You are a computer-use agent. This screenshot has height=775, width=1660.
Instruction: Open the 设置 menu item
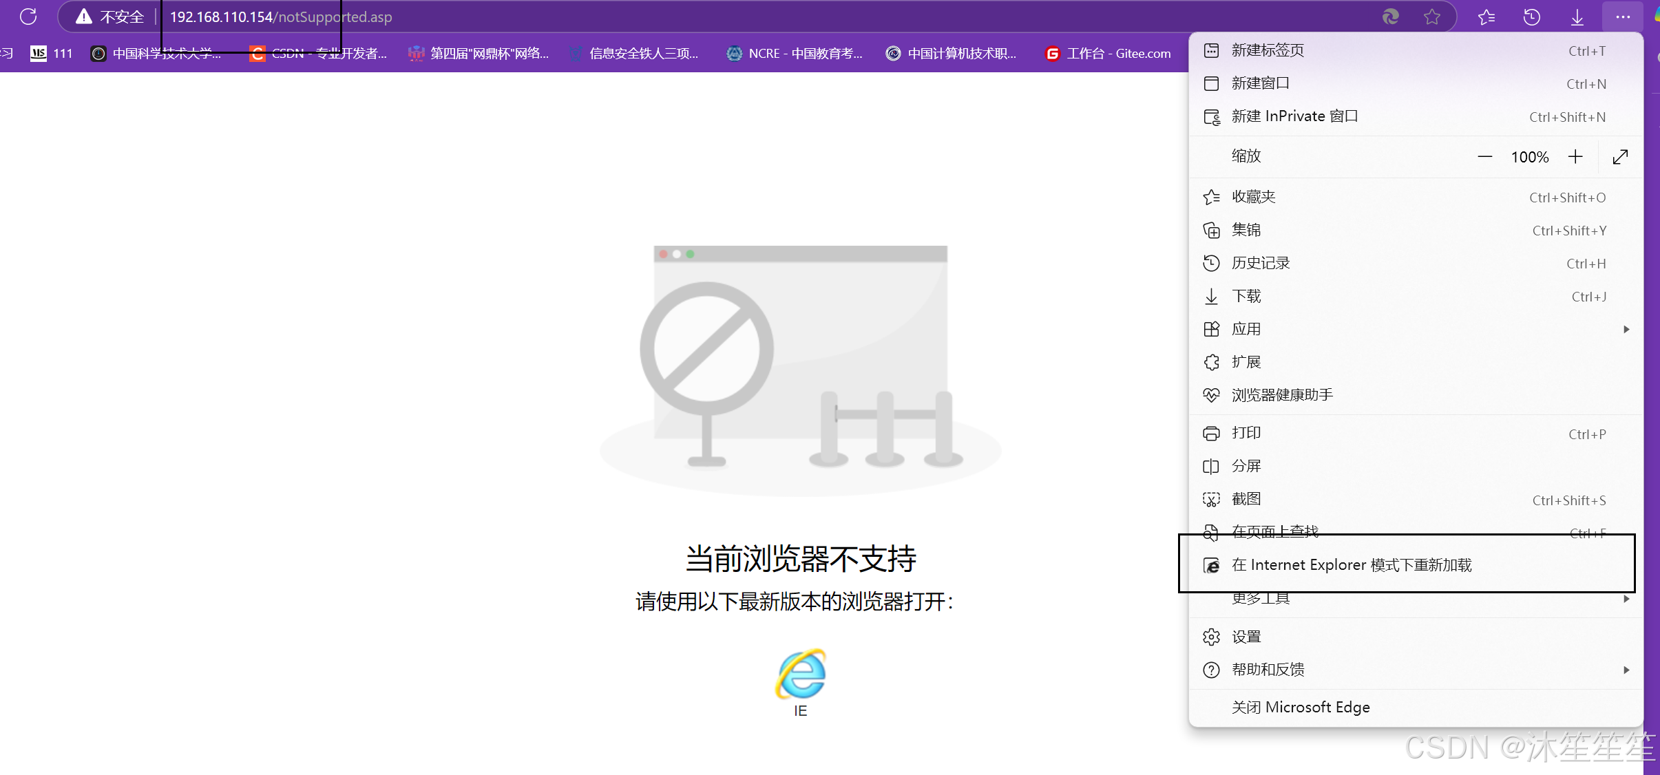(x=1246, y=637)
